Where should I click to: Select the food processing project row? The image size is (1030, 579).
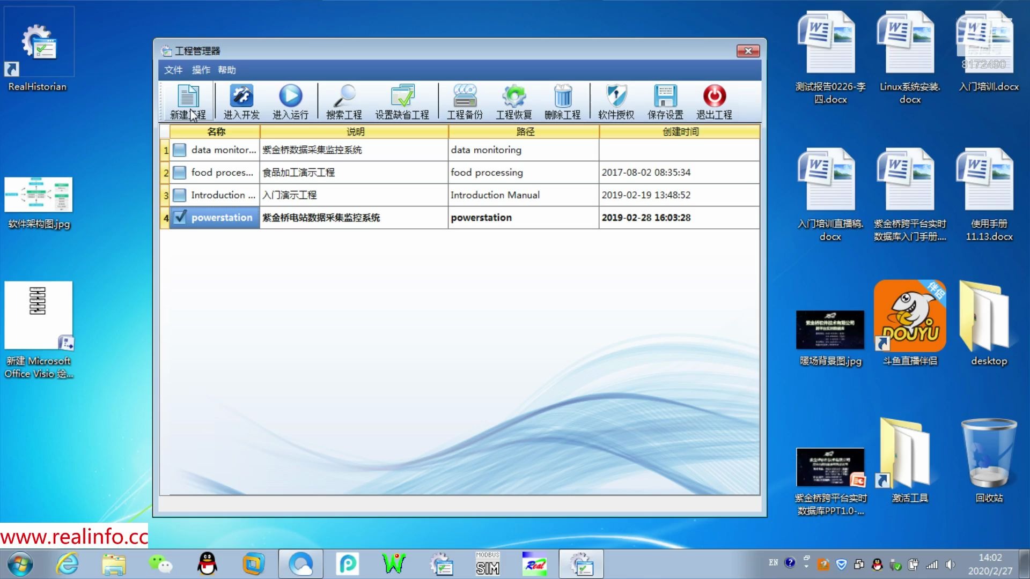459,173
